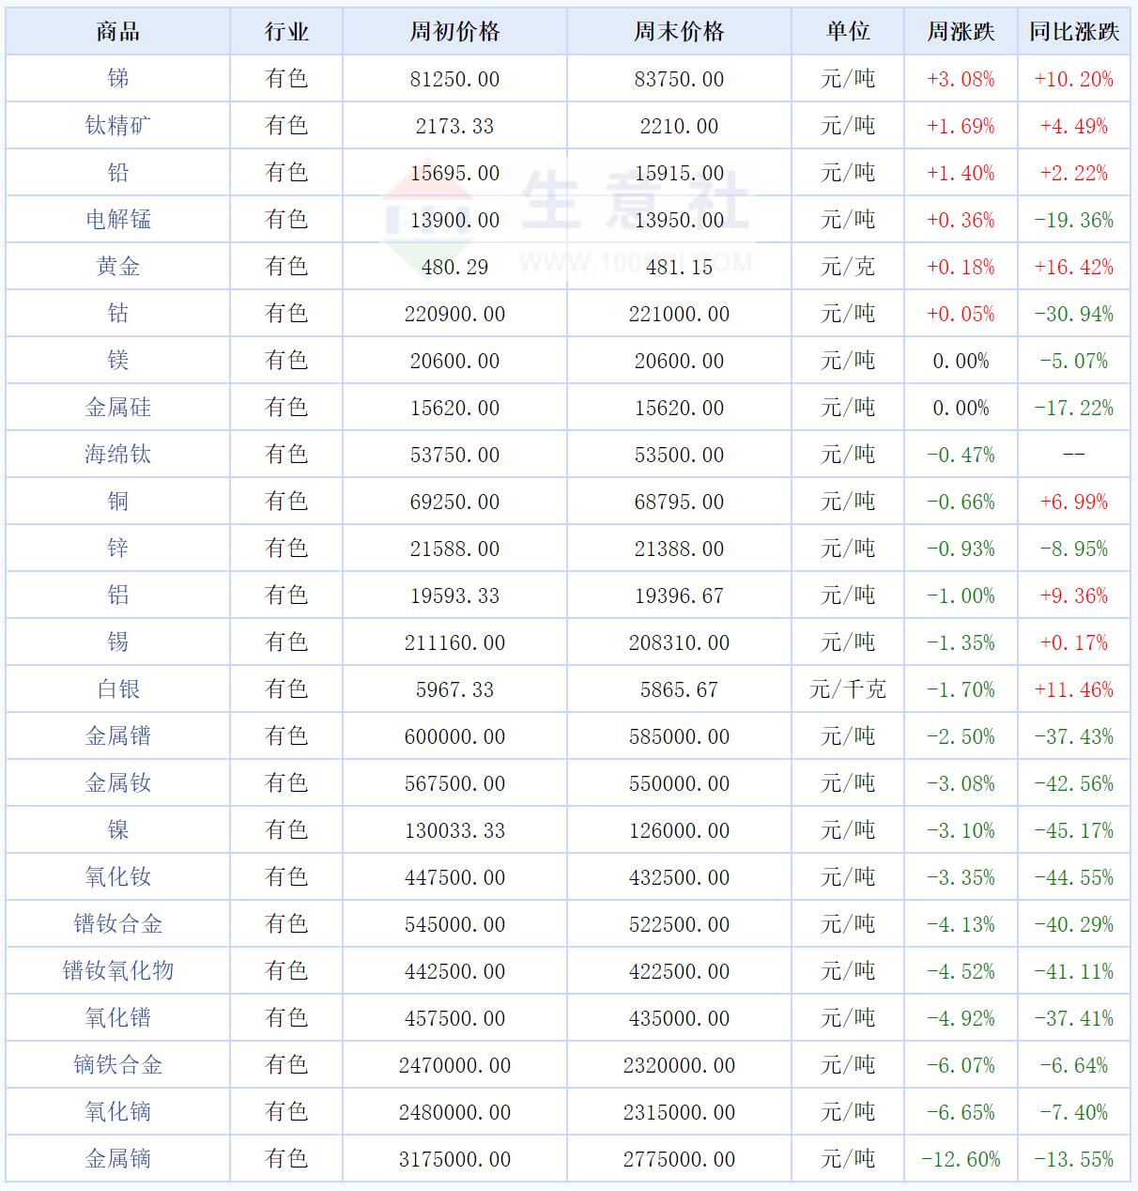The image size is (1138, 1191).
Task: Select the -5.07% yearly change value
Action: 1074,361
